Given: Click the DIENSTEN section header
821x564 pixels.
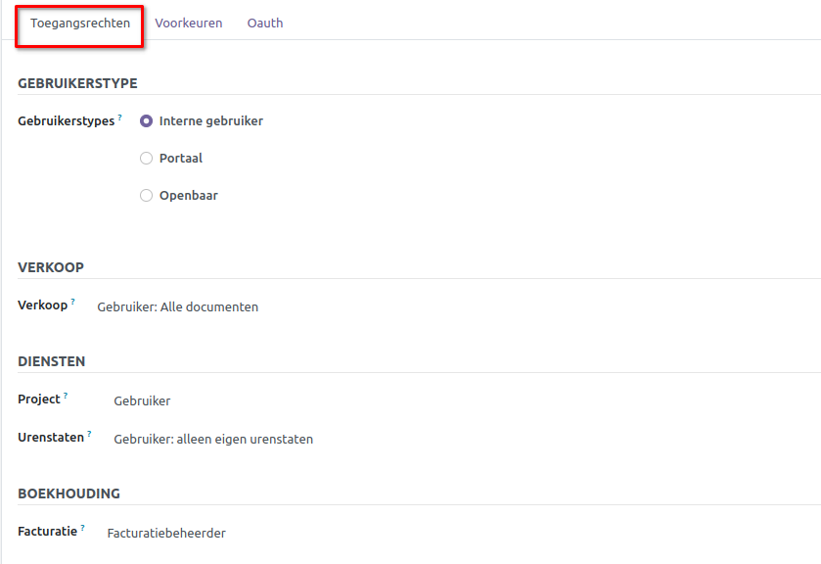Looking at the screenshot, I should tap(52, 361).
